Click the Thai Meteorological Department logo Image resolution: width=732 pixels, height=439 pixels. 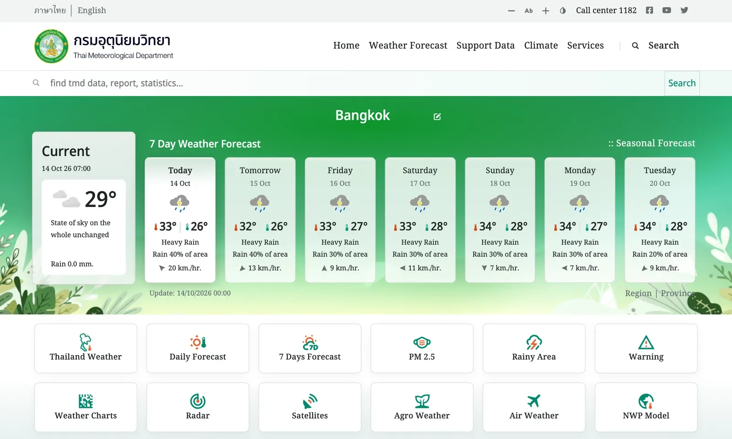[x=103, y=46]
